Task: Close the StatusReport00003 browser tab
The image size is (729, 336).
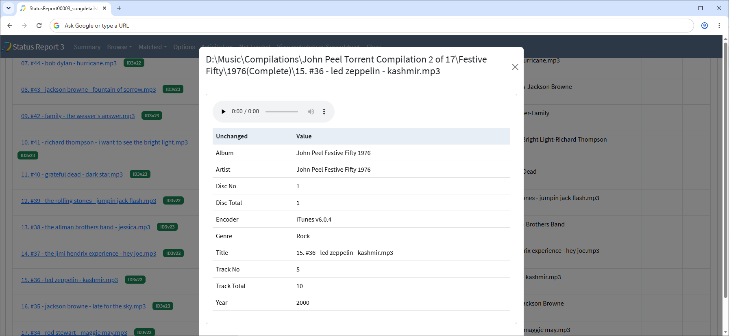Action: tap(104, 8)
